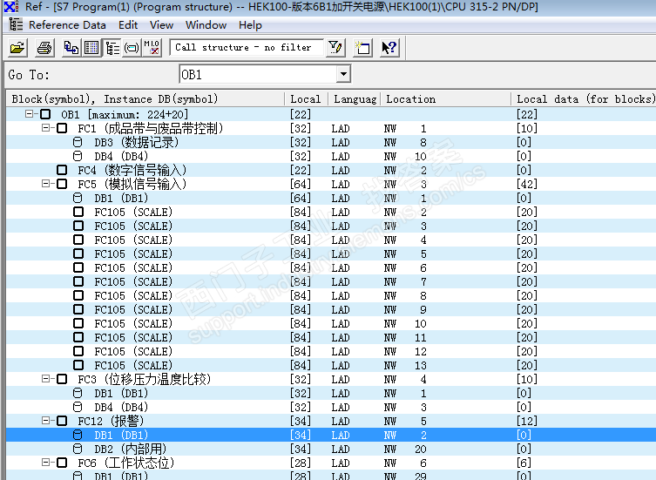
Task: Collapse the FC12 报警 node
Action: (x=45, y=421)
